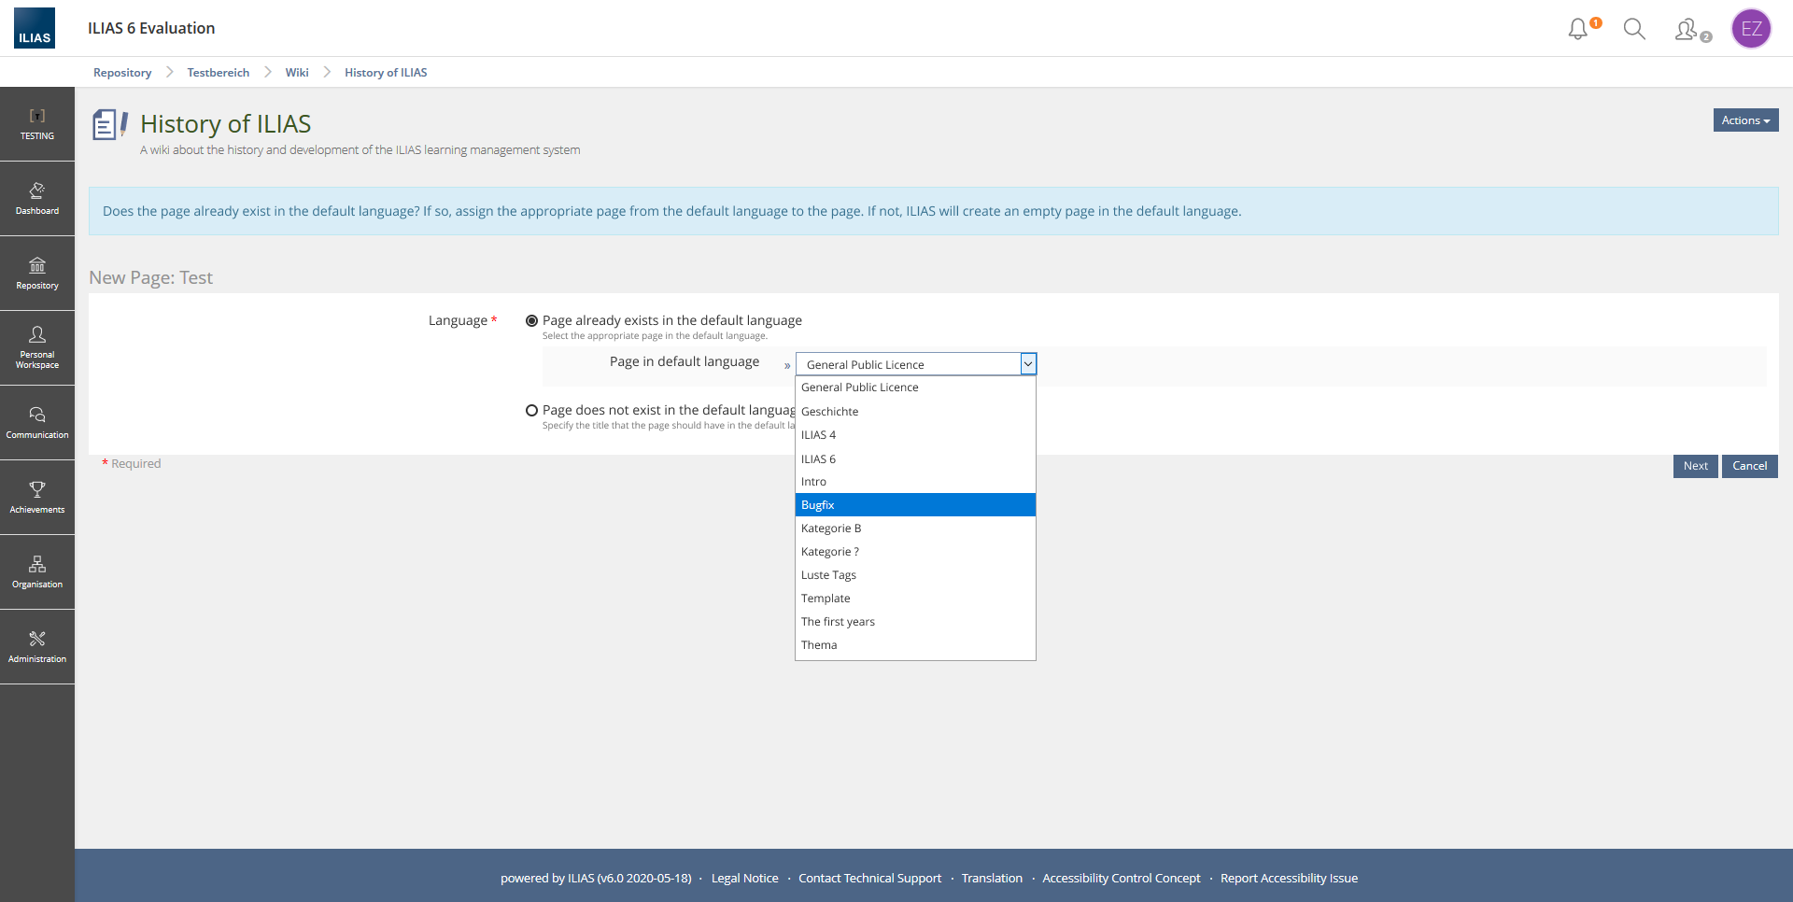Open Administration tools in the sidebar
The height and width of the screenshot is (902, 1793).
coord(37,646)
